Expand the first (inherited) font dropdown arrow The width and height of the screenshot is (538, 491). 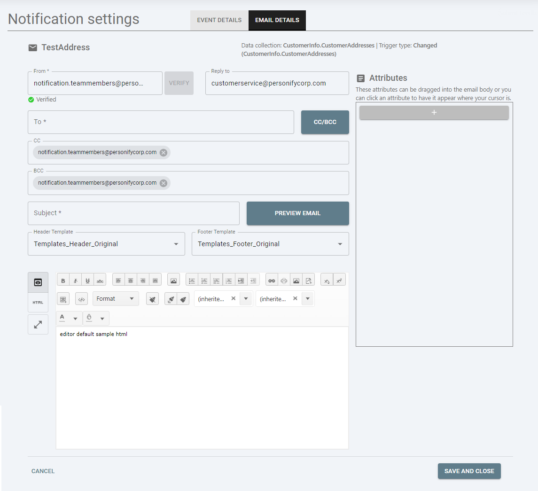pyautogui.click(x=246, y=298)
